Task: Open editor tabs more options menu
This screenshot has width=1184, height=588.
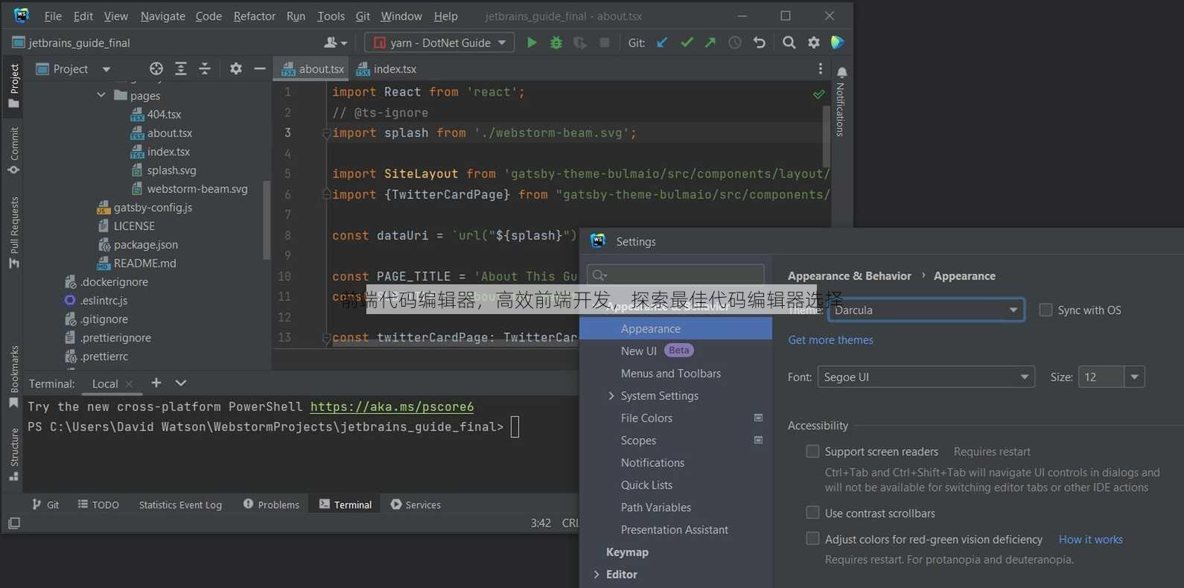Action: click(821, 69)
